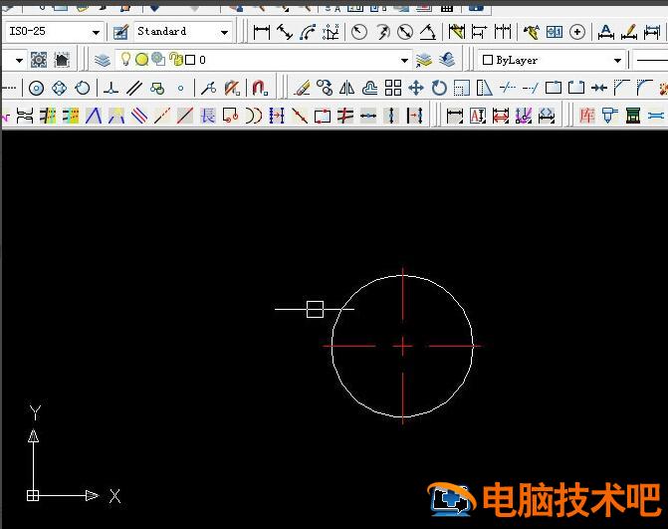Select the Angular dimension tool
Screen dimensions: 668x529
tap(428, 32)
